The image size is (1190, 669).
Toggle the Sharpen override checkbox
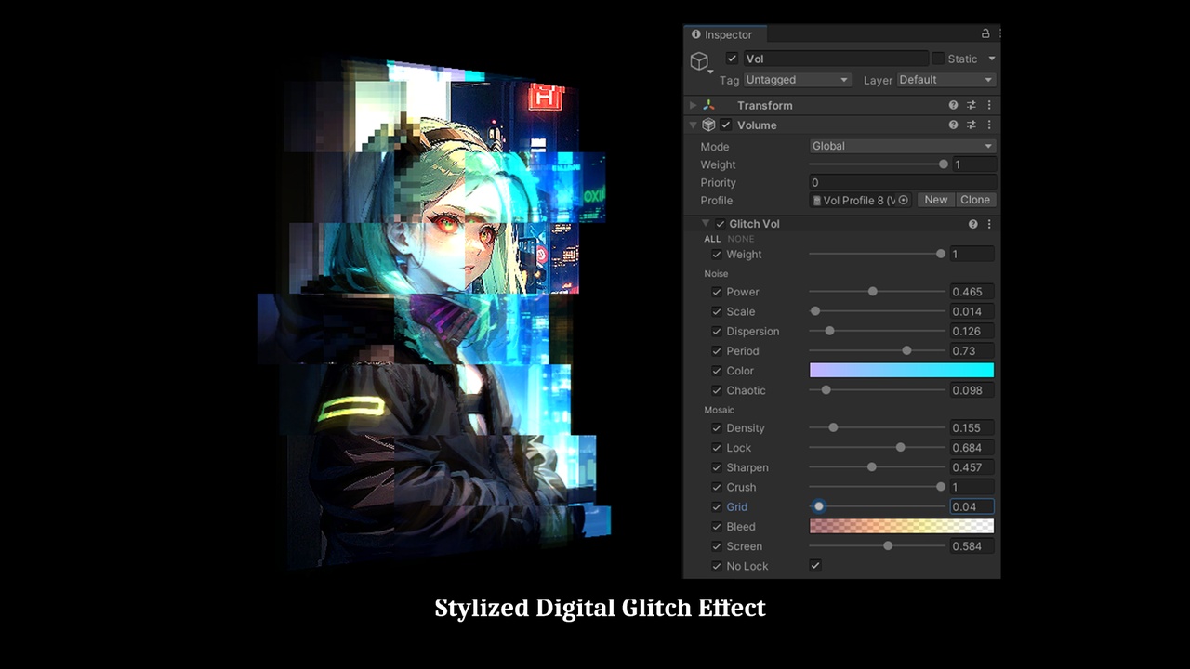click(716, 467)
